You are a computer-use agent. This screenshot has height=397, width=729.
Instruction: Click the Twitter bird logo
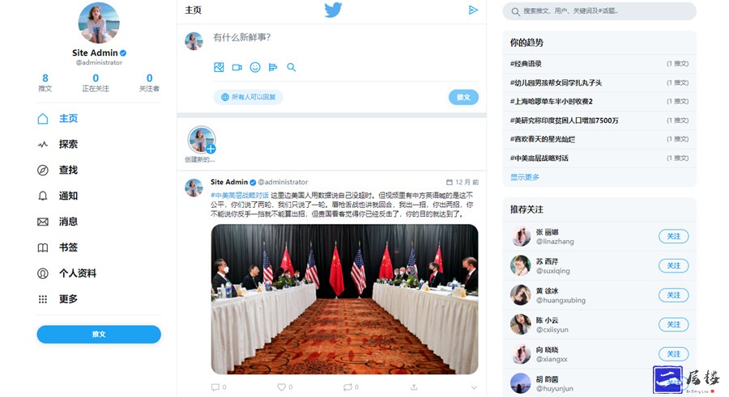point(333,11)
